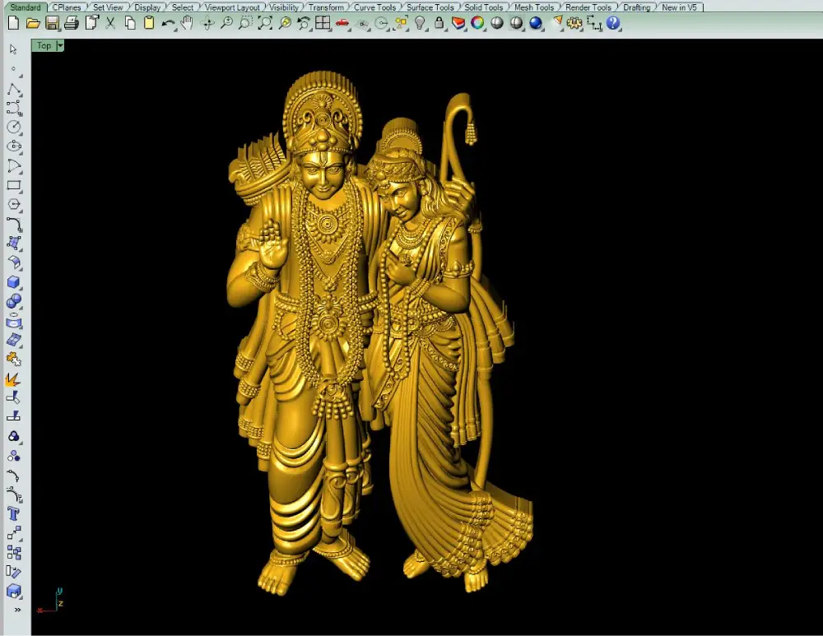Select Zoom Window tool
Image resolution: width=823 pixels, height=636 pixels.
245,23
